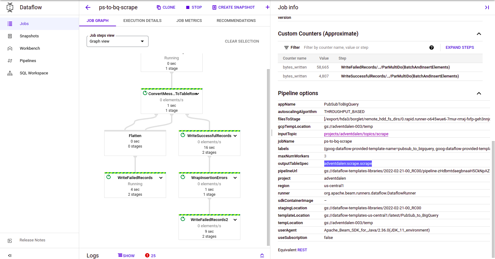Image resolution: width=495 pixels, height=259 pixels.
Task: Open the Workbench sidebar icon
Action: click(x=10, y=48)
